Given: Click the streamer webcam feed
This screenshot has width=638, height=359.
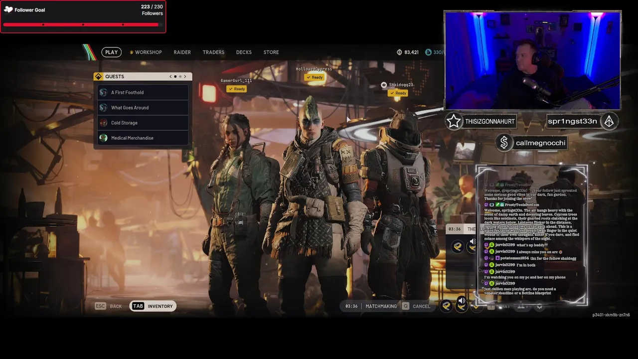Looking at the screenshot, I should (x=532, y=60).
